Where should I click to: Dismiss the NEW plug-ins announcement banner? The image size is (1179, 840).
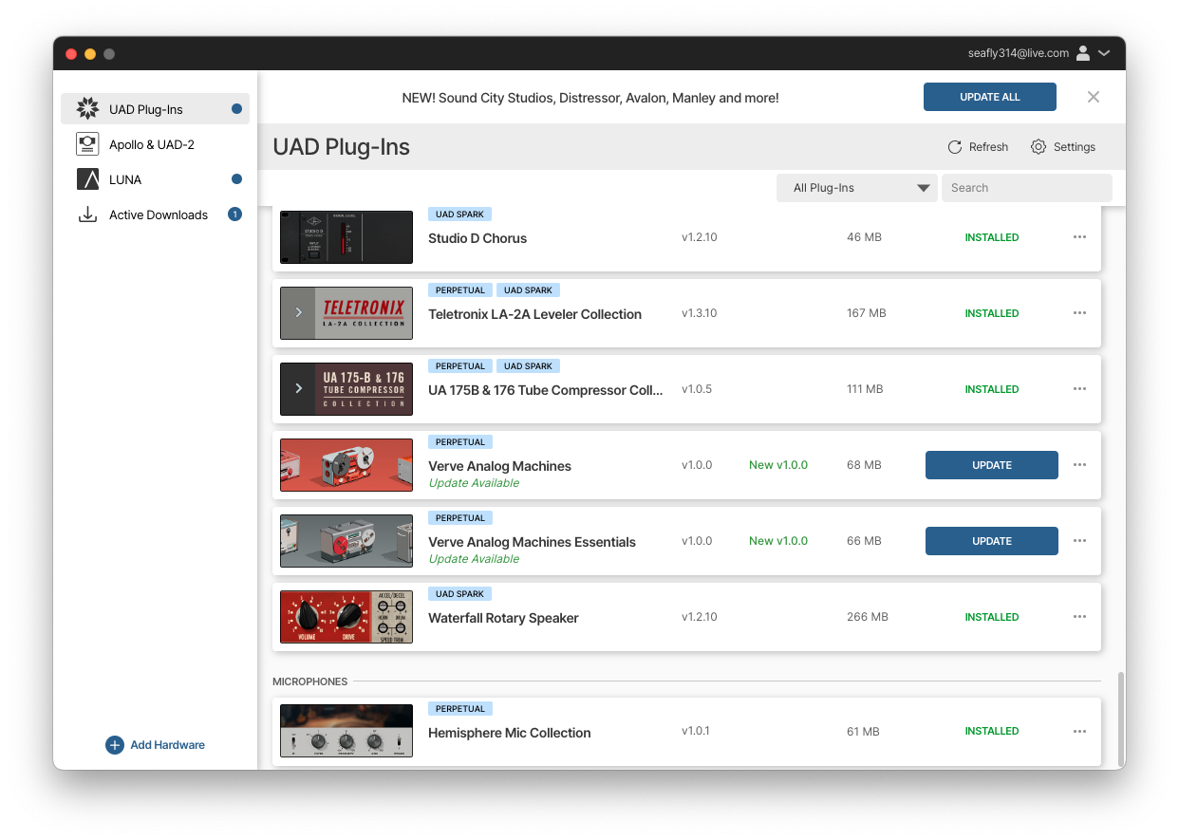1094,97
